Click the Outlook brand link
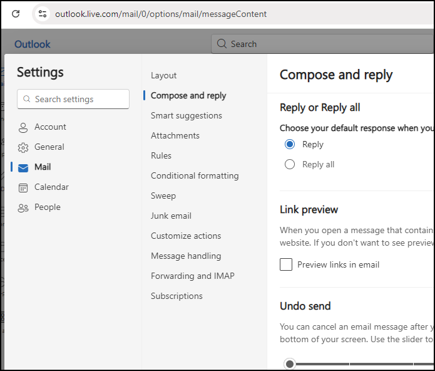 pos(33,44)
